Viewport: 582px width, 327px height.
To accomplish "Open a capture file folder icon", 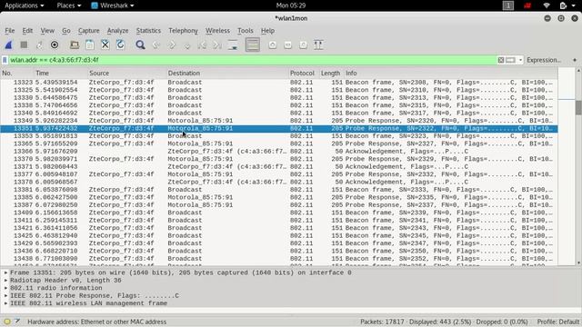I will point(75,45).
